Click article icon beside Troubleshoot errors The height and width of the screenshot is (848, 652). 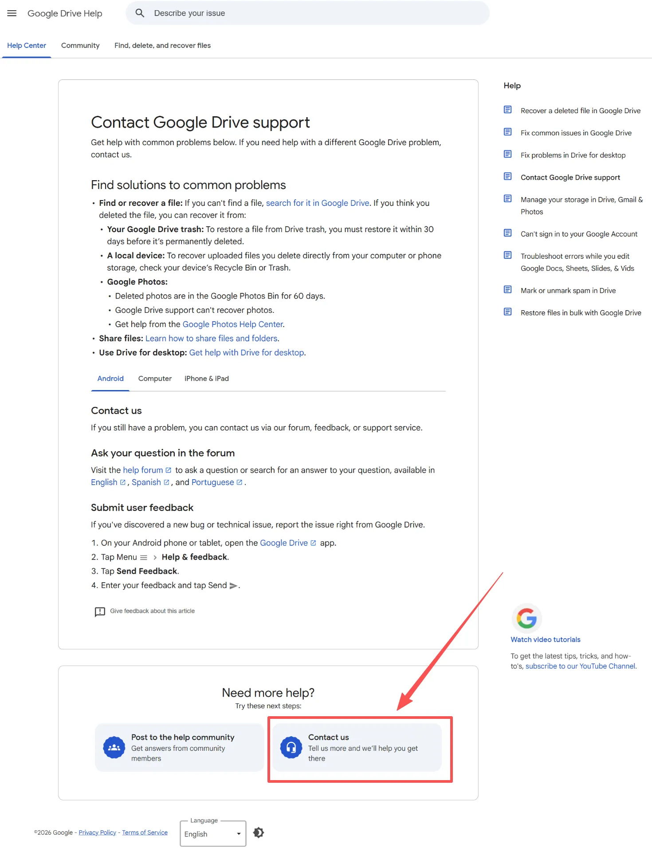(508, 256)
